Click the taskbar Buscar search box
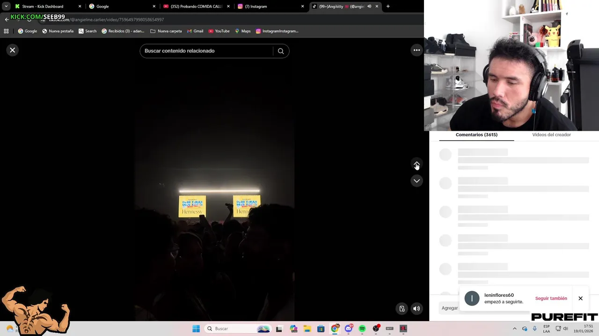The height and width of the screenshot is (336, 599). coord(239,329)
